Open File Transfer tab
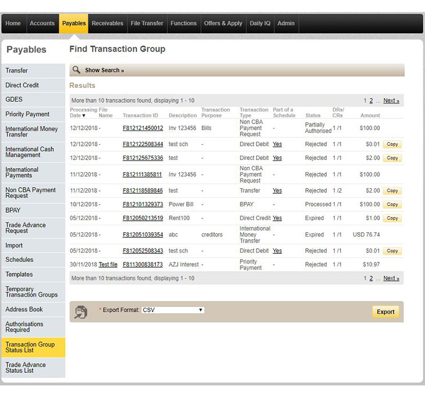This screenshot has width=425, height=398. [x=147, y=23]
